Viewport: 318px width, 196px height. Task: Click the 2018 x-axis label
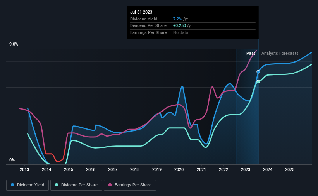[135, 169]
